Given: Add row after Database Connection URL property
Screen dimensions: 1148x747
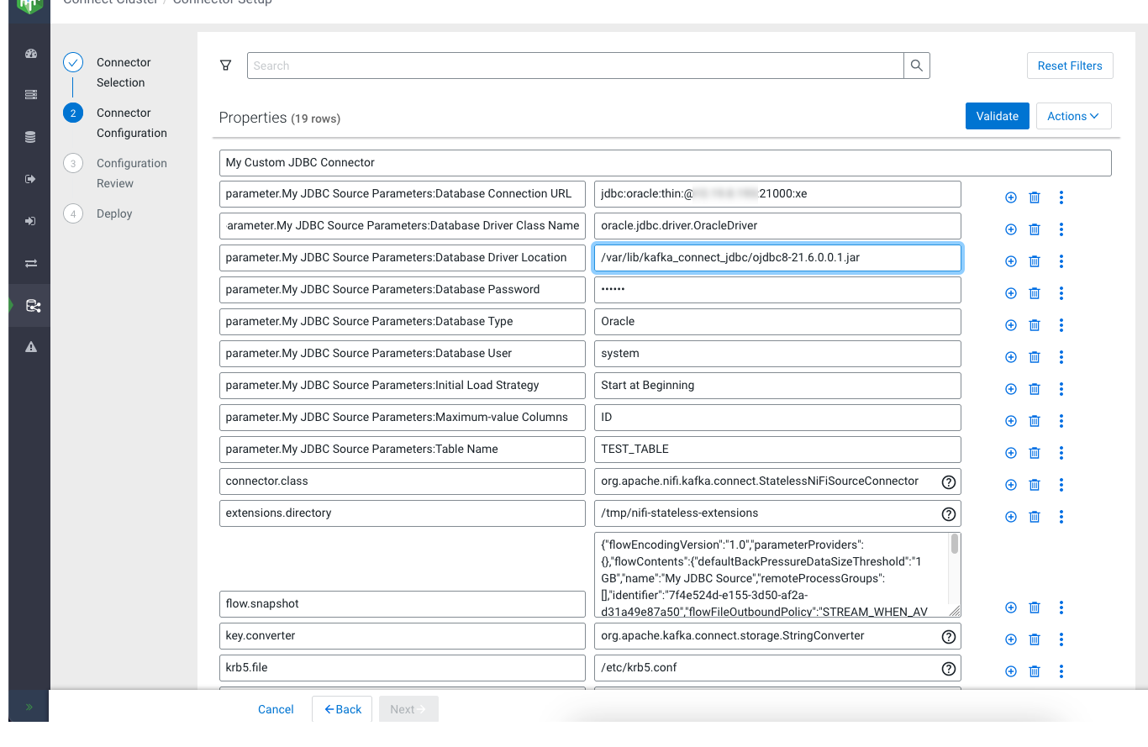Looking at the screenshot, I should [x=1010, y=197].
